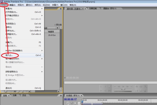Open the source clip dropdown next to 素材源
Viewport: 157px width, 105px height.
coord(83,9)
